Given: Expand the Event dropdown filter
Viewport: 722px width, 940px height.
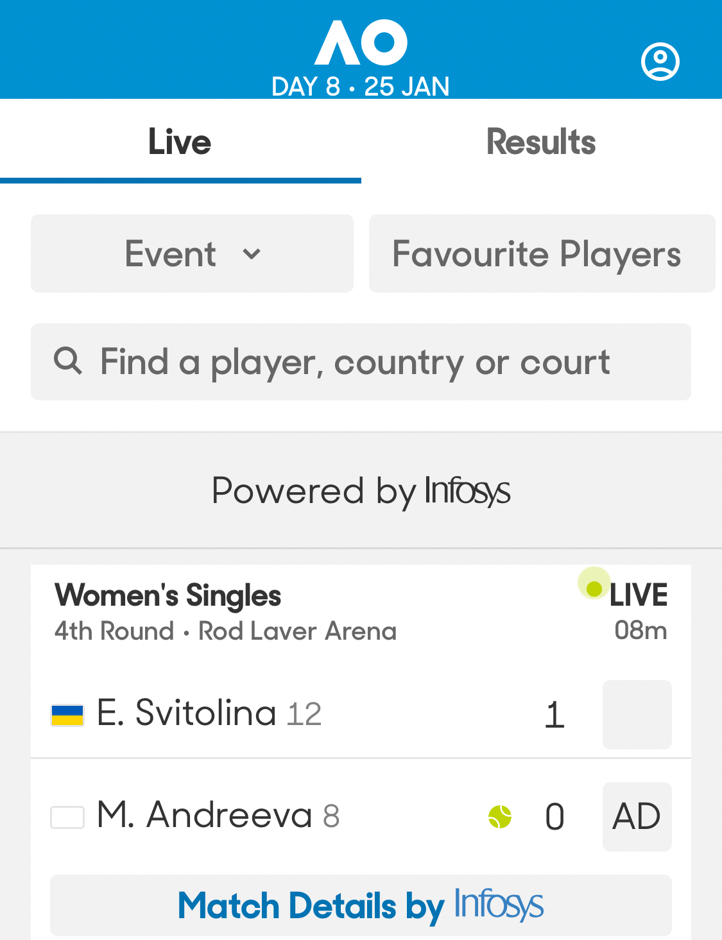Looking at the screenshot, I should 192,253.
